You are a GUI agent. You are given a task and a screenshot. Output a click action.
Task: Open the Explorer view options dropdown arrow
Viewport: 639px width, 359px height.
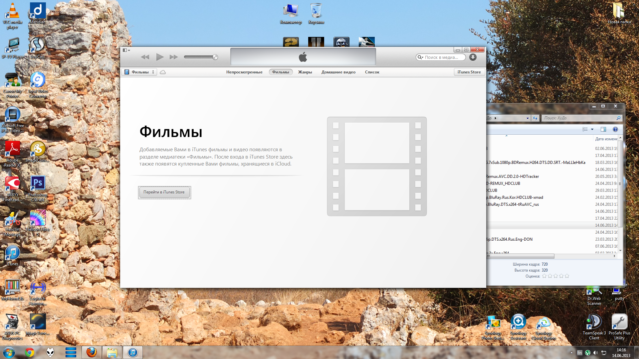coord(592,129)
